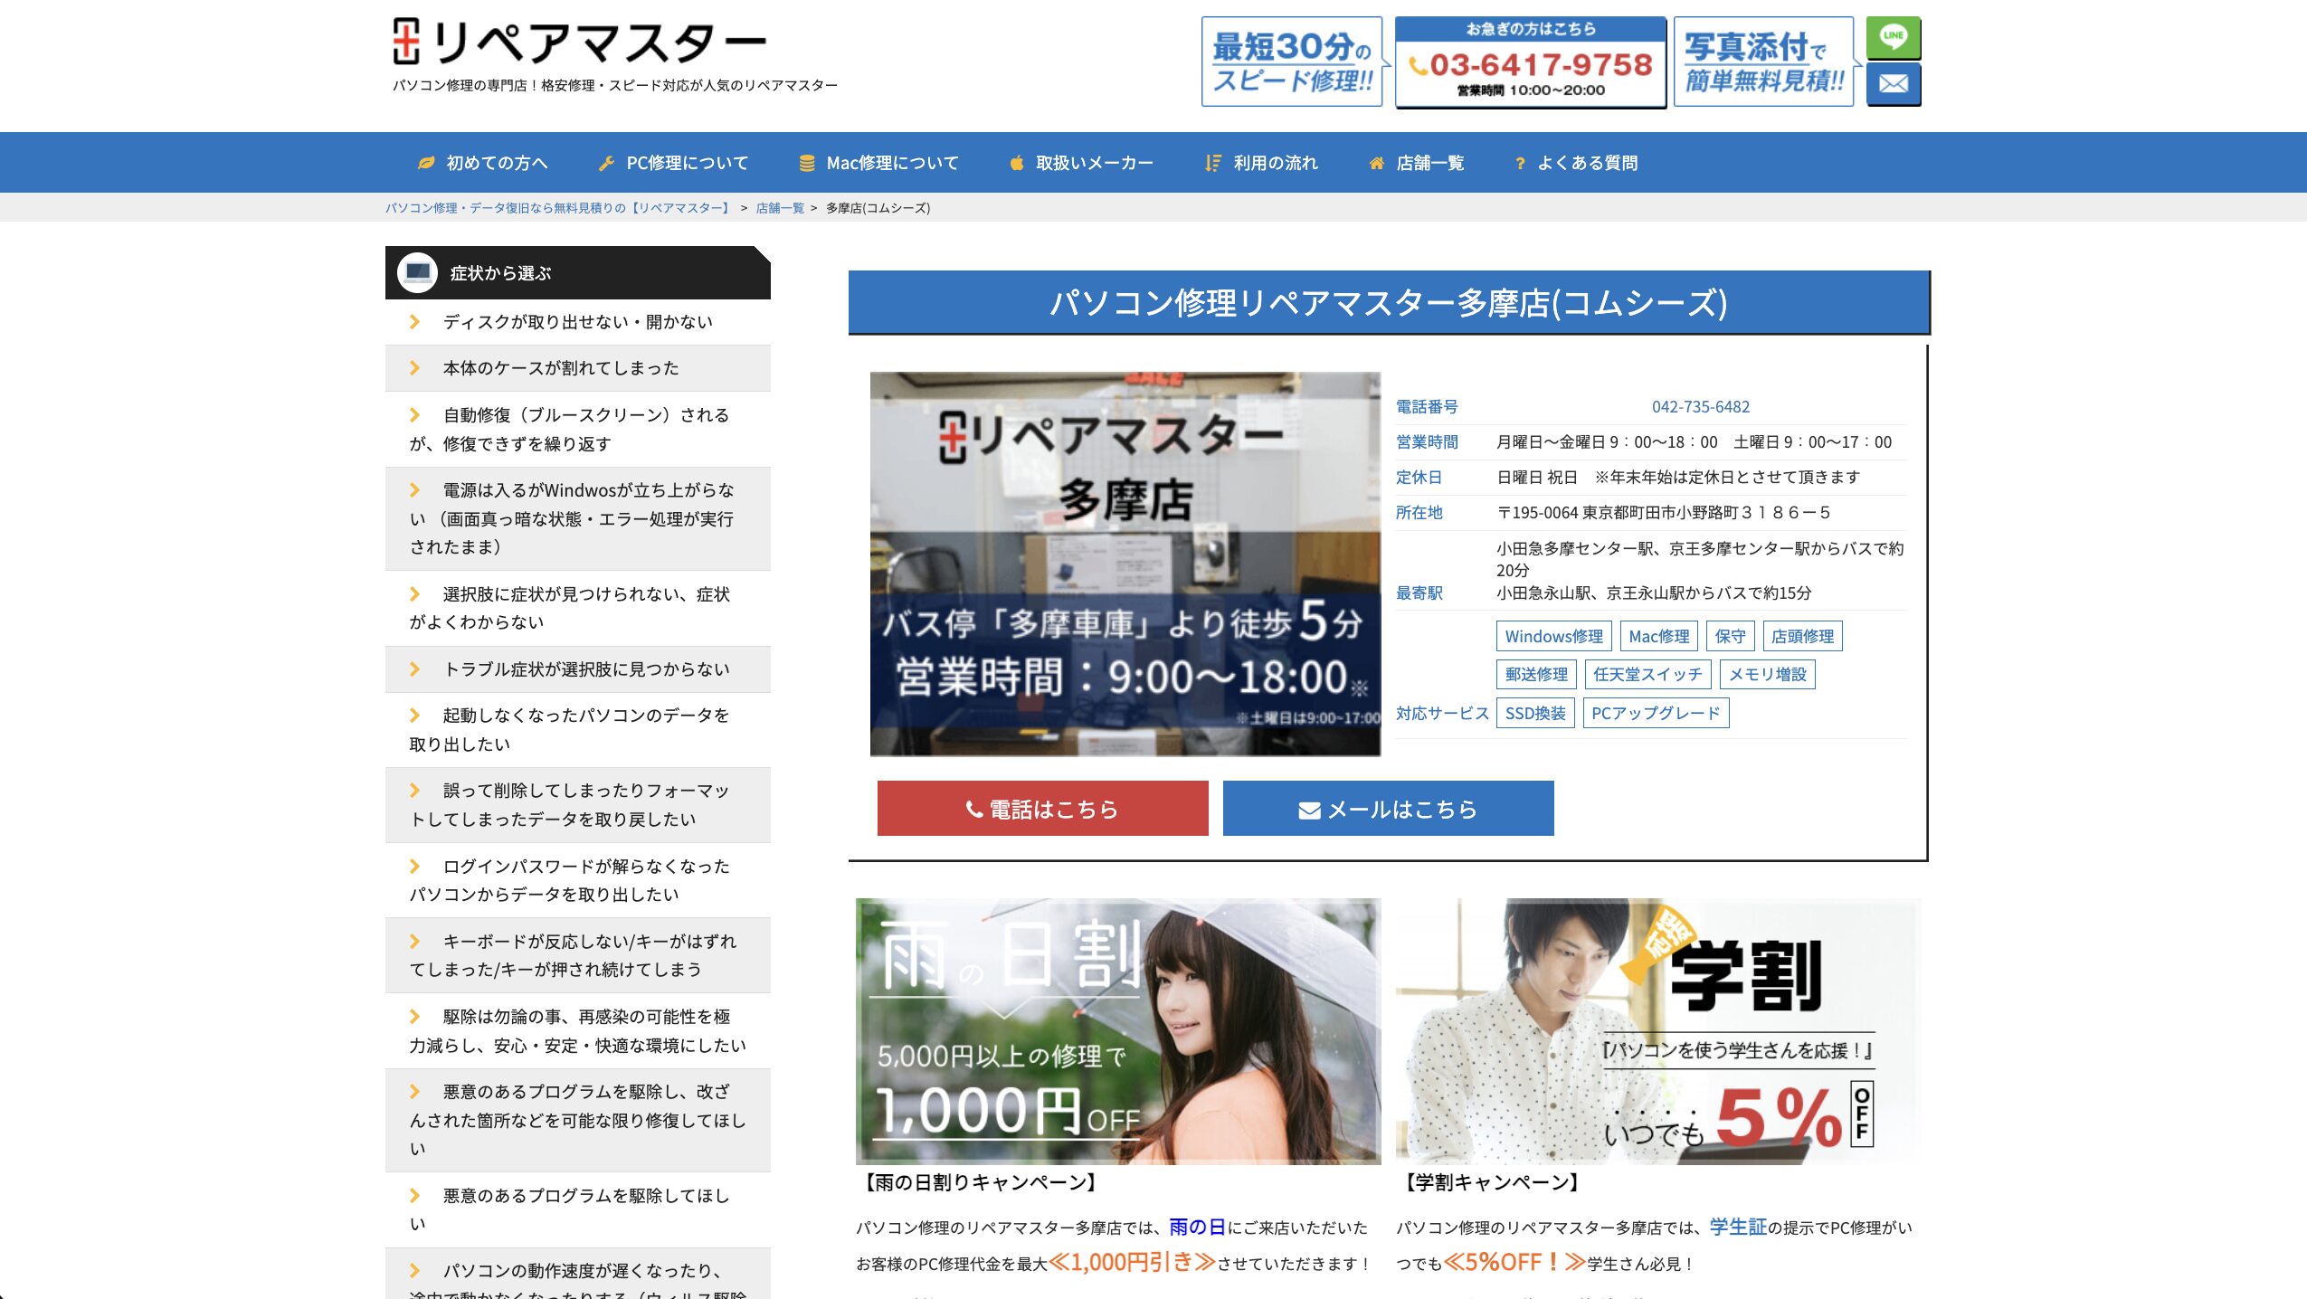Click the 学生証 highlighted text link
The height and width of the screenshot is (1299, 2307).
(x=1738, y=1227)
